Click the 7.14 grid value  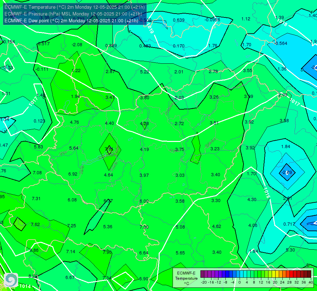(71, 252)
